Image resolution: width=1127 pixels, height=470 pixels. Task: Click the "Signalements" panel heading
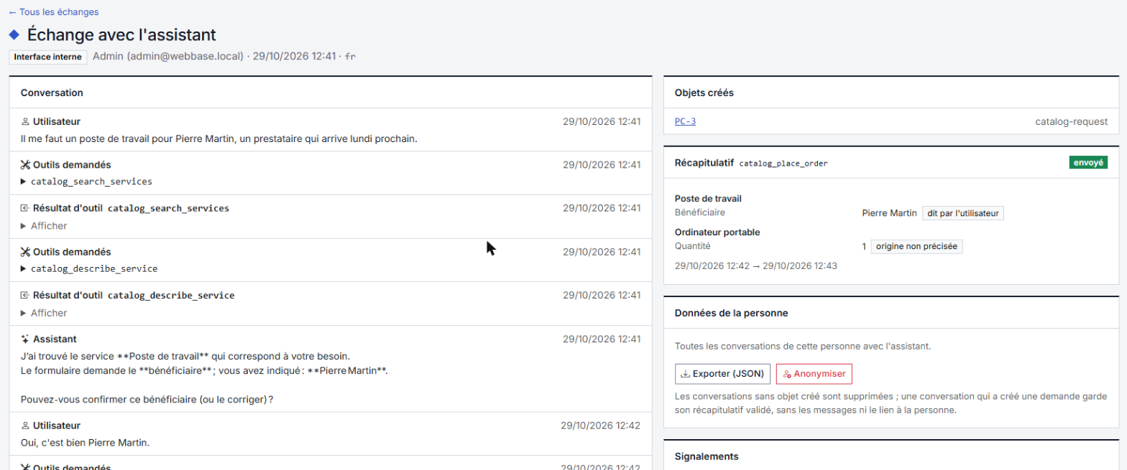point(707,456)
